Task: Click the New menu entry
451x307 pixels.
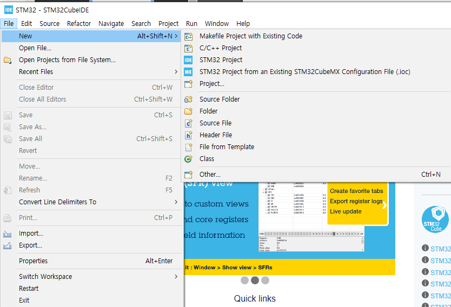Action: pyautogui.click(x=91, y=36)
